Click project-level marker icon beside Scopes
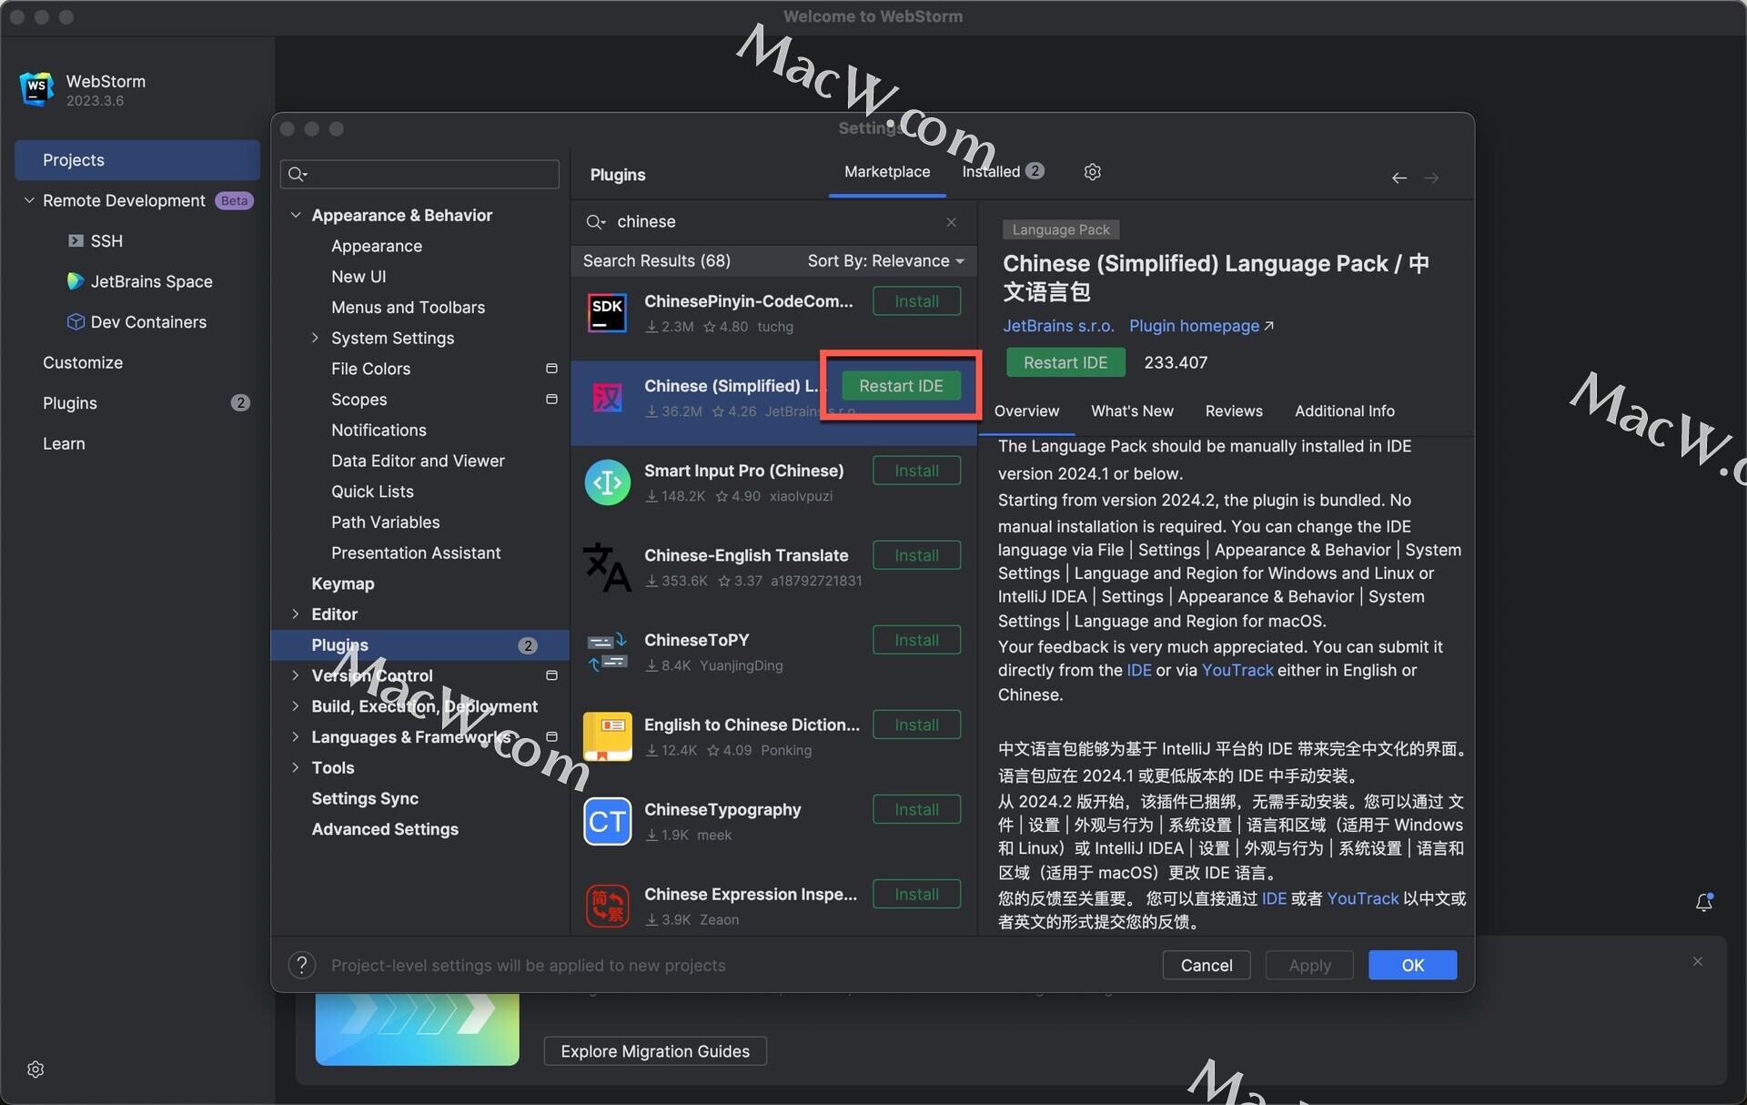This screenshot has height=1105, width=1747. [x=551, y=400]
